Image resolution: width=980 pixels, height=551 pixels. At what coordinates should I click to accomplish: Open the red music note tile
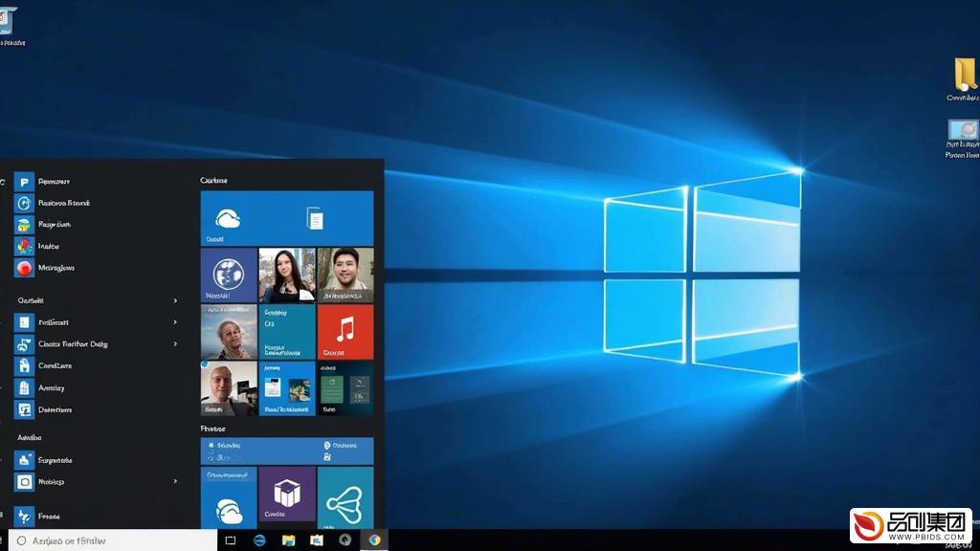pyautogui.click(x=345, y=331)
